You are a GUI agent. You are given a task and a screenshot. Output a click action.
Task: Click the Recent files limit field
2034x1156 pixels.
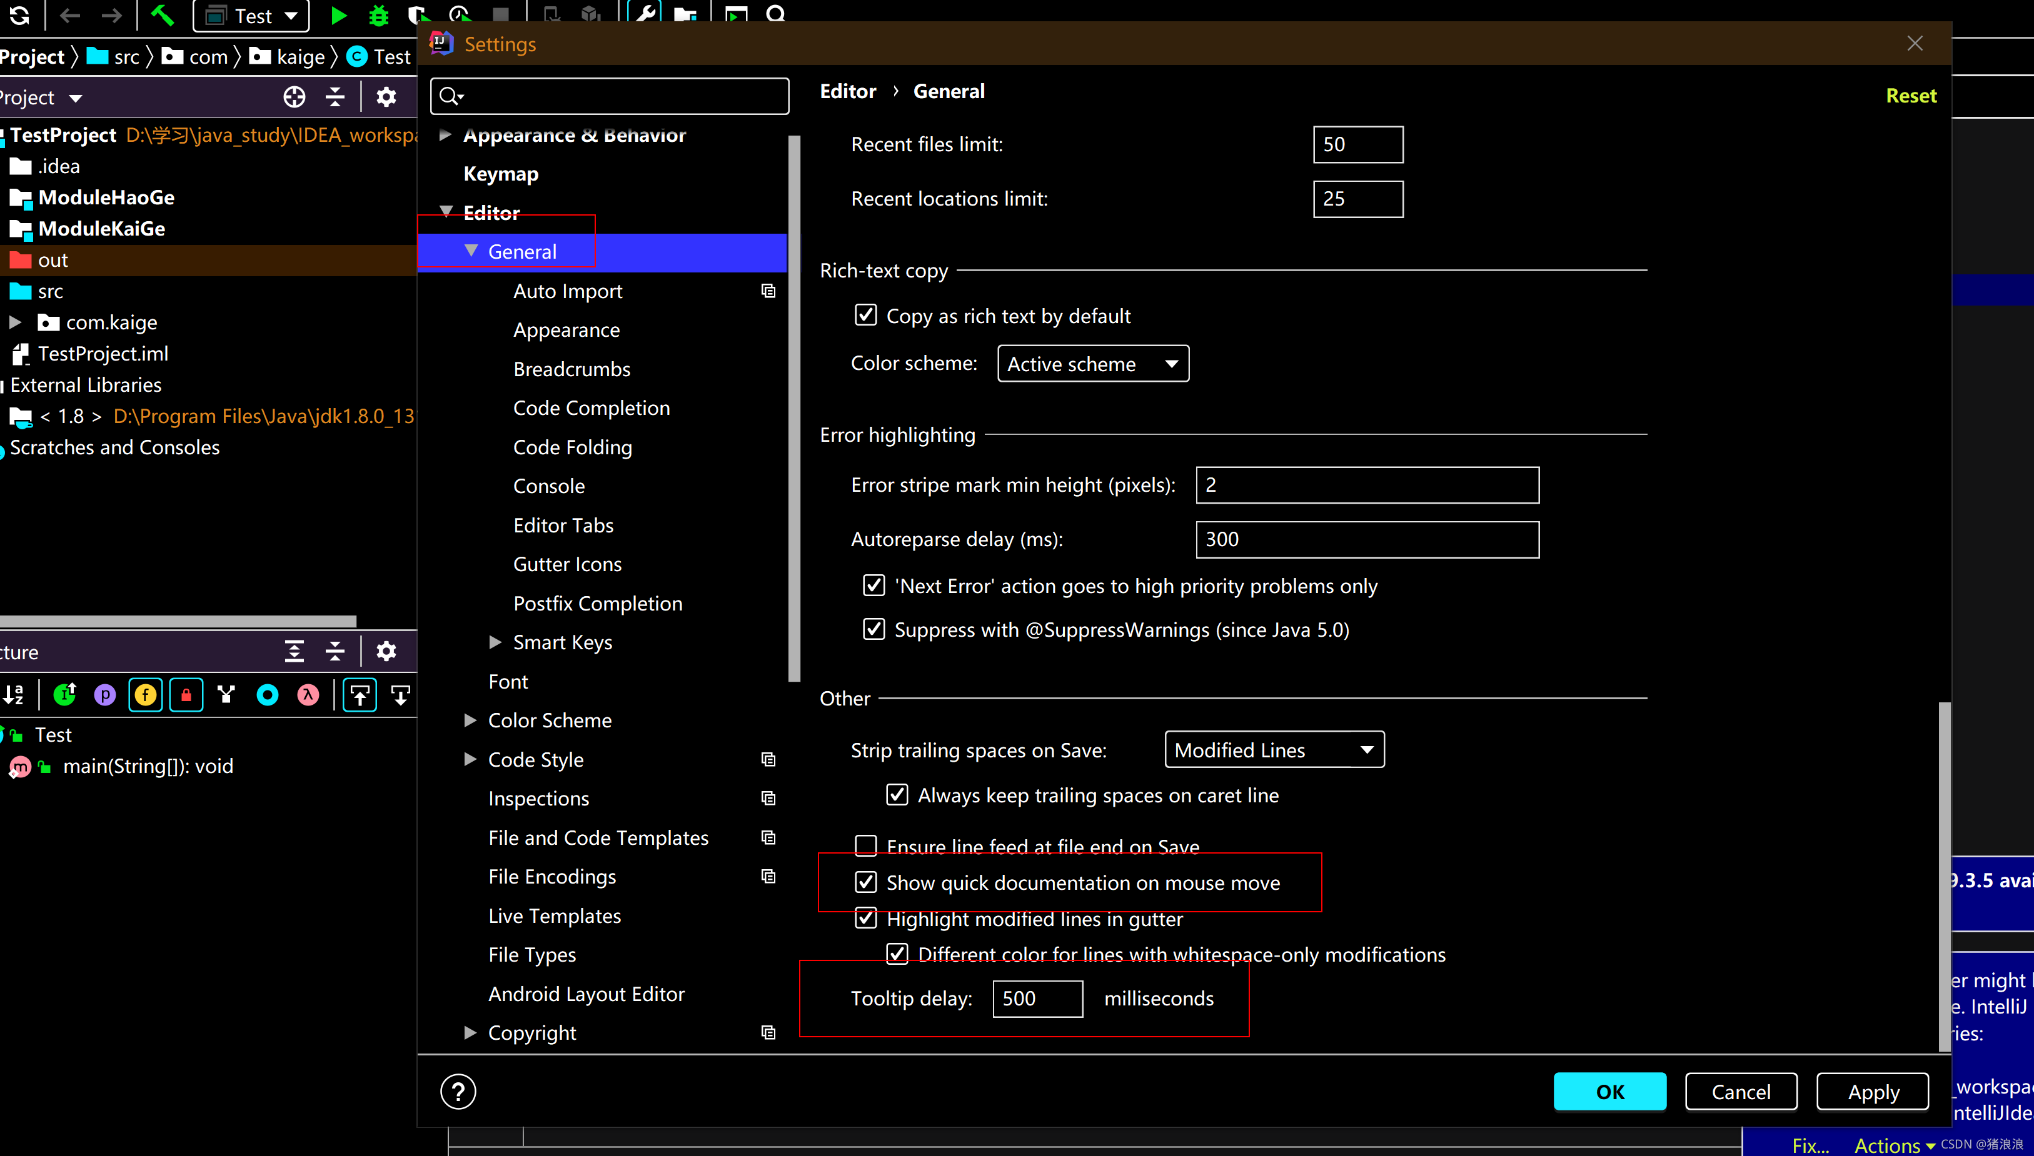click(x=1358, y=144)
